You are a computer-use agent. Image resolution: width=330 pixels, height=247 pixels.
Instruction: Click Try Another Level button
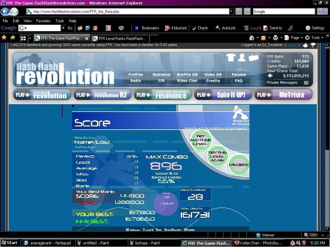click(200, 140)
